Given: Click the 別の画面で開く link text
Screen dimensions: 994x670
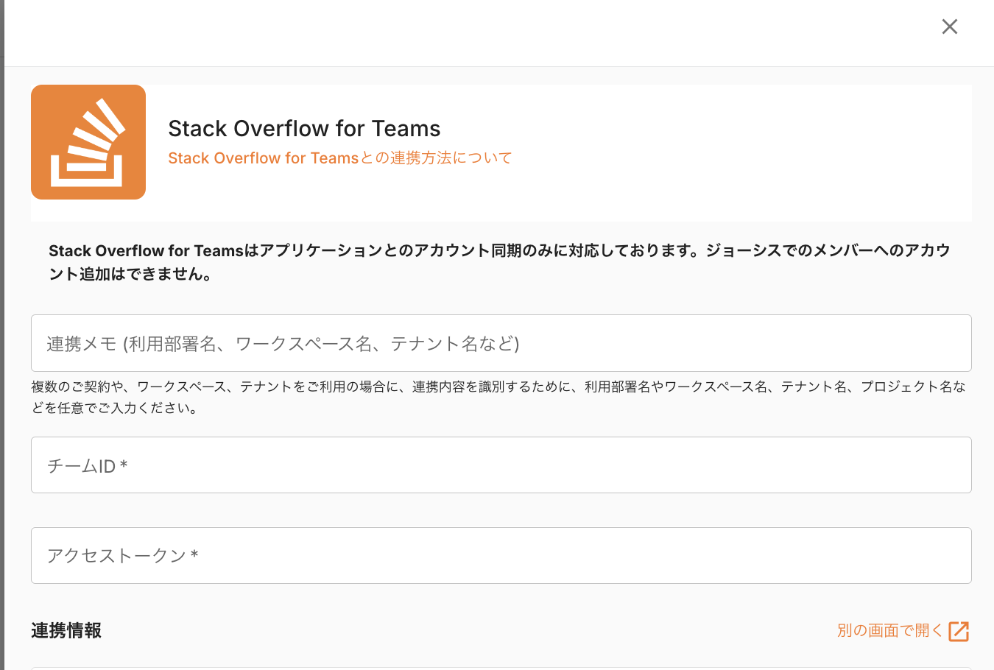Looking at the screenshot, I should [889, 631].
